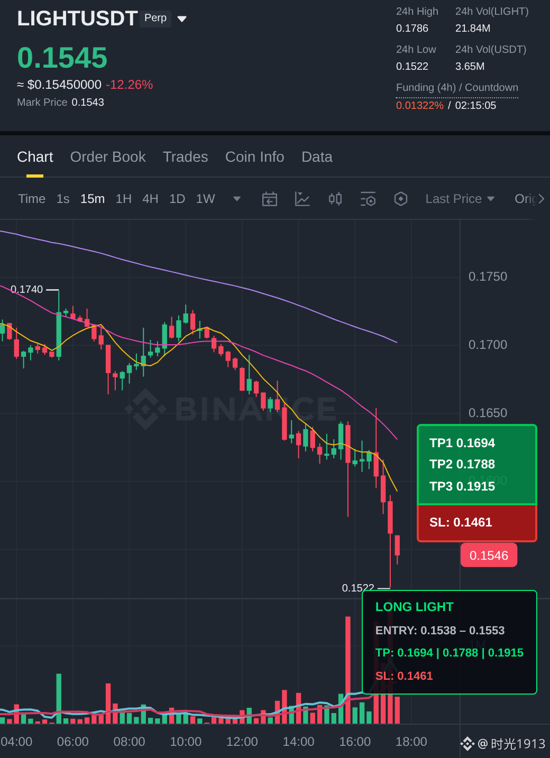Open the Coin Info tab
Screen dimensions: 550x758
pos(254,157)
